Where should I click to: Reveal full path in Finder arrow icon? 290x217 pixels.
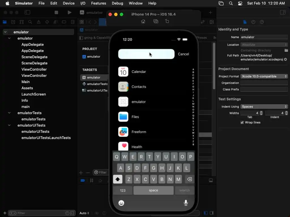[x=285, y=59]
